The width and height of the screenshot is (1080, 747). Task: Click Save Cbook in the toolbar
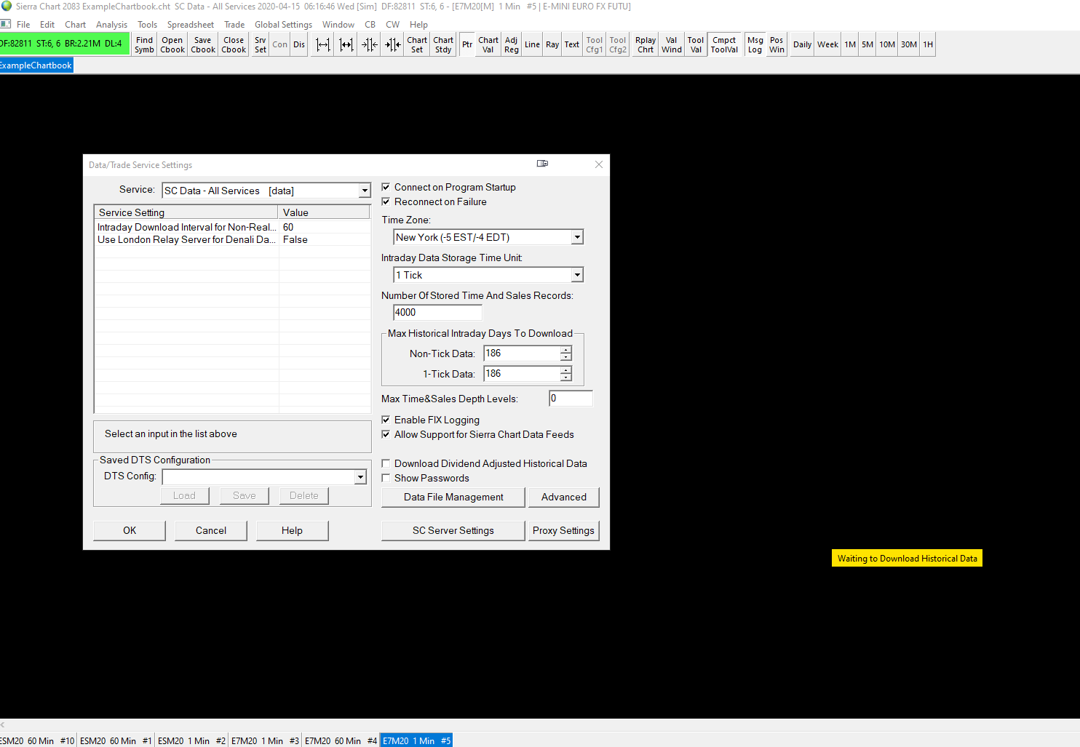pyautogui.click(x=203, y=45)
